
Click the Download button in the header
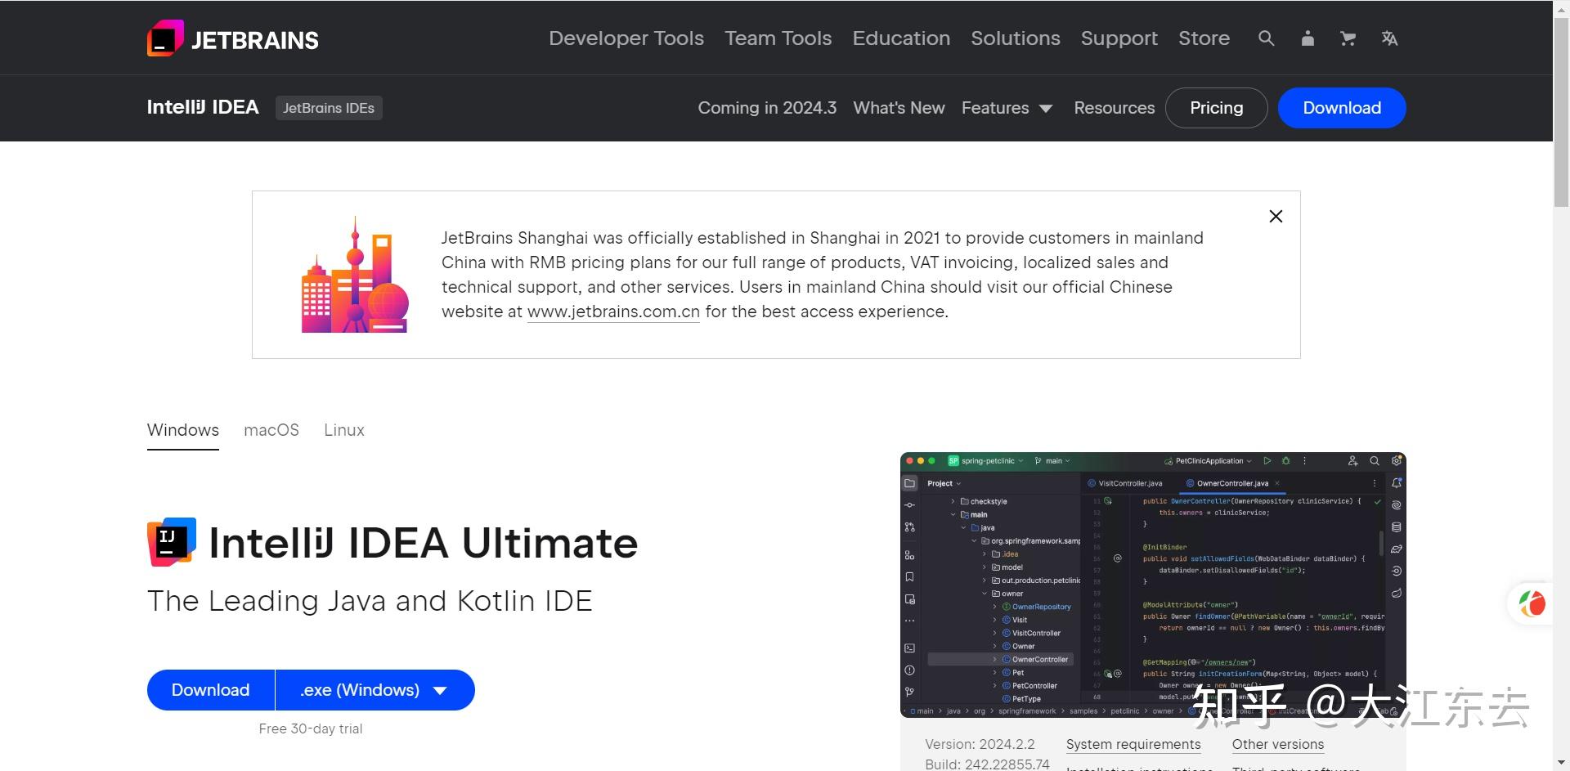tap(1342, 108)
